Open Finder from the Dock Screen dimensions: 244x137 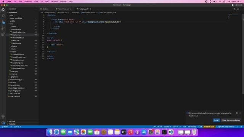50,132
